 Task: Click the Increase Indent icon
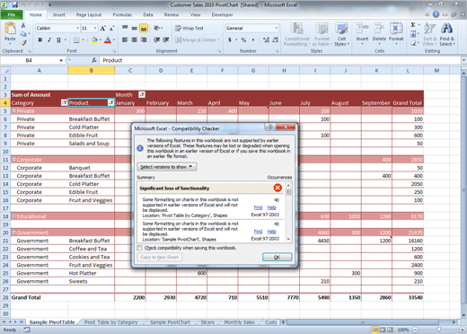coord(166,40)
